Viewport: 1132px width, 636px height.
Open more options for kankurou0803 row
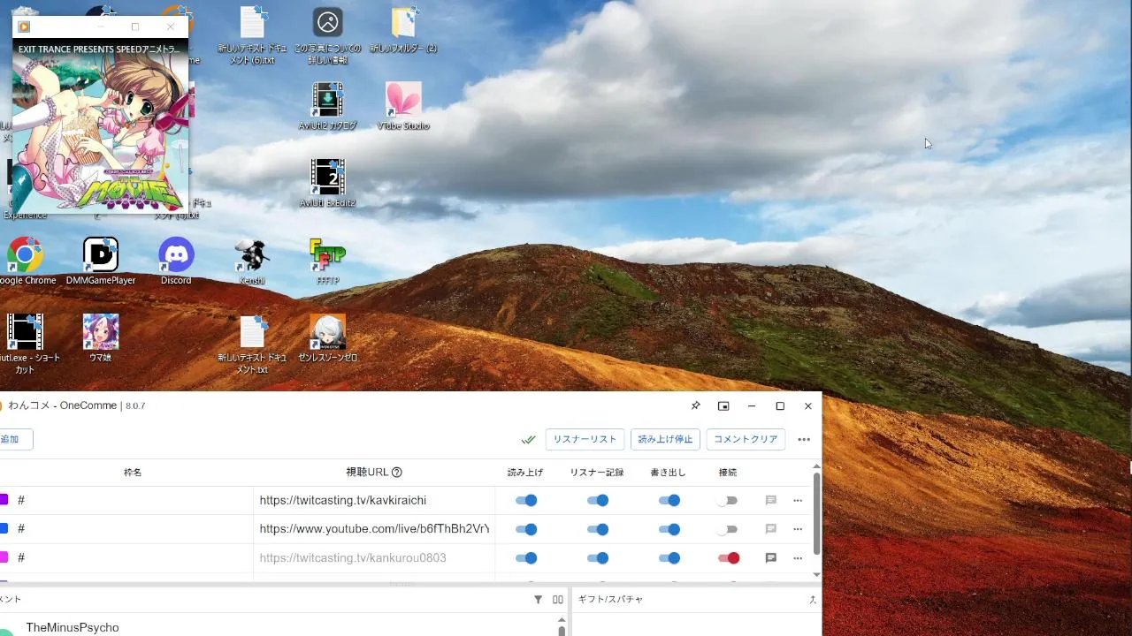798,558
